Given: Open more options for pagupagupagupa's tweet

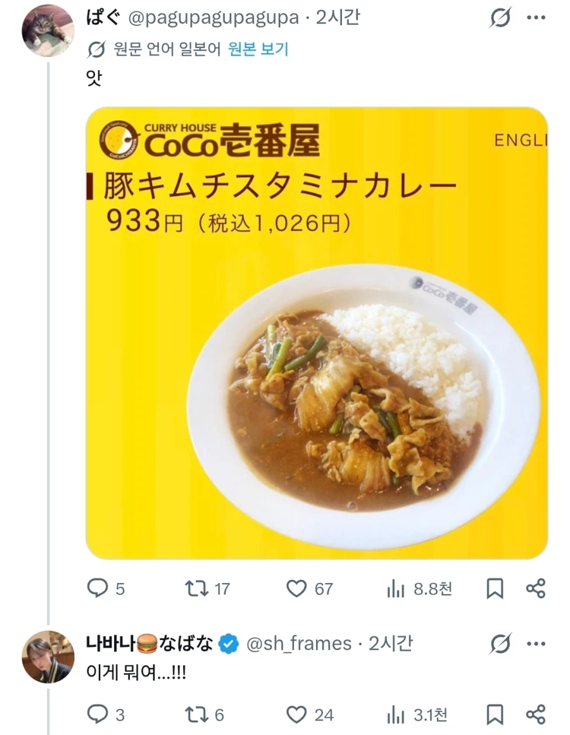Looking at the screenshot, I should 536,18.
